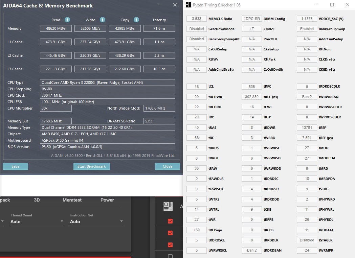Click the tCL value 16
The height and width of the screenshot is (258, 355).
197,87
